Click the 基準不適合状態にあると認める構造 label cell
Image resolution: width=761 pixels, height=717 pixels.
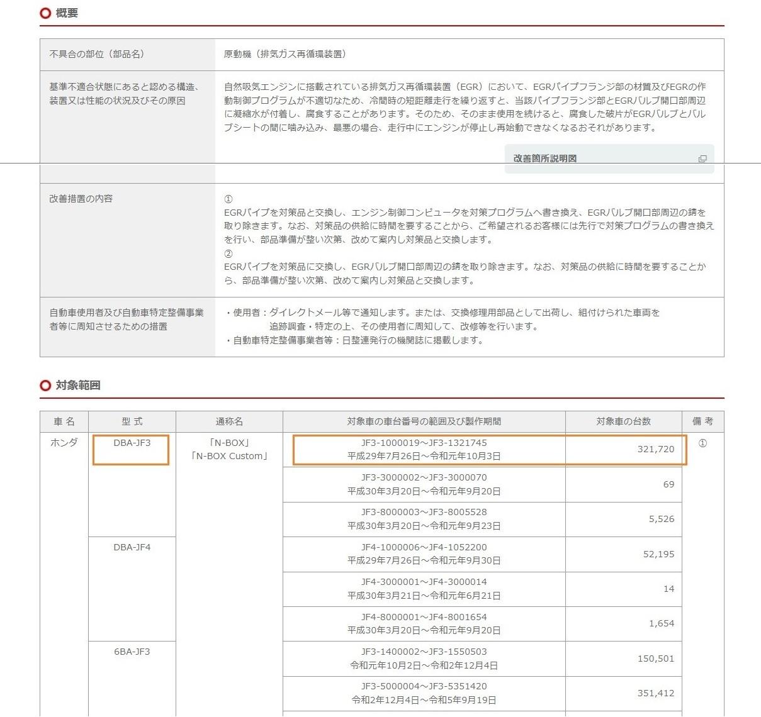coord(128,127)
